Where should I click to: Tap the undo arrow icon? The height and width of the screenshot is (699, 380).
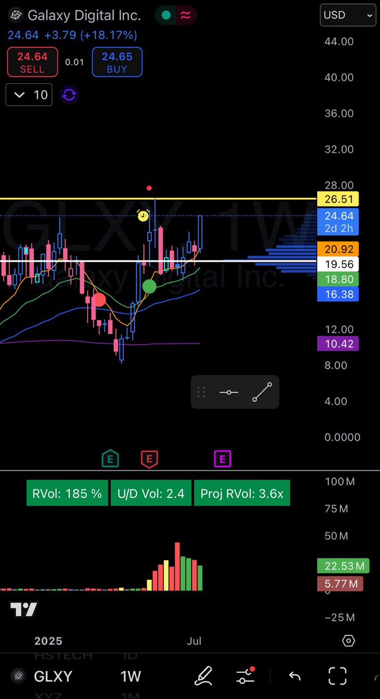click(x=294, y=676)
